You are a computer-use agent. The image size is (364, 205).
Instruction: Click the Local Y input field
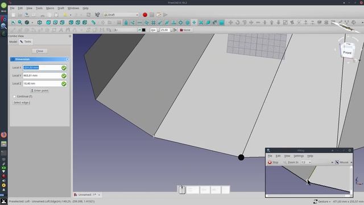click(42, 76)
